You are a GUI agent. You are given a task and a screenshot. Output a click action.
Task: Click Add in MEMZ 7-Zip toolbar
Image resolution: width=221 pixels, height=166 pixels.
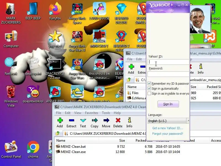coord(60,123)
